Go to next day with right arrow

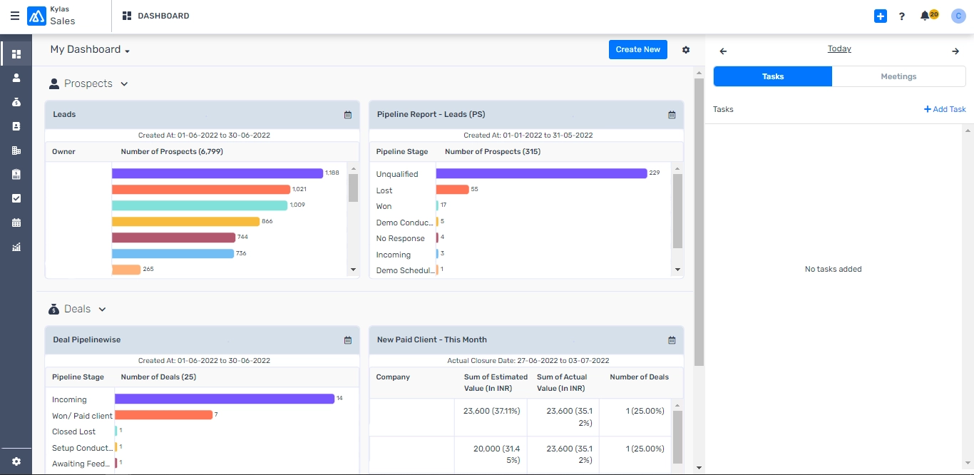(x=955, y=51)
